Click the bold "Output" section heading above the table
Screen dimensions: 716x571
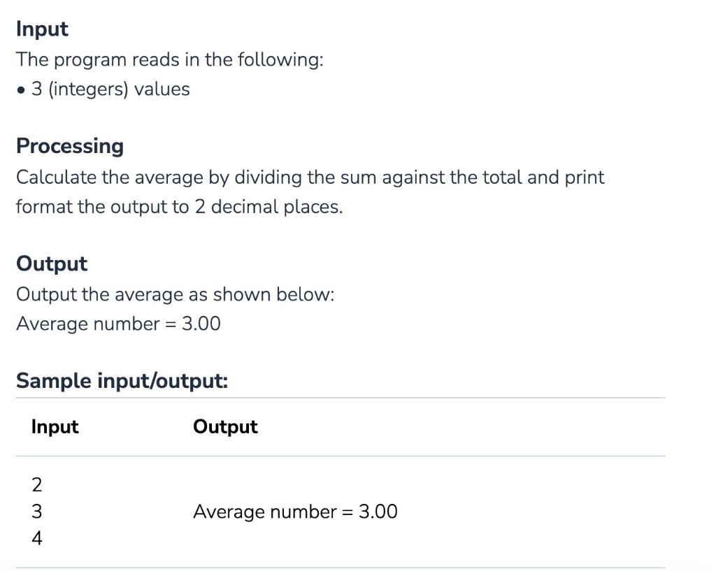tap(52, 264)
